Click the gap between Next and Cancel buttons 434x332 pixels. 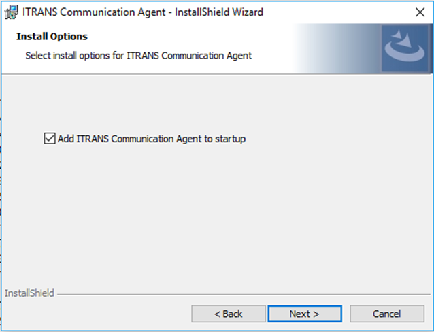[345, 314]
